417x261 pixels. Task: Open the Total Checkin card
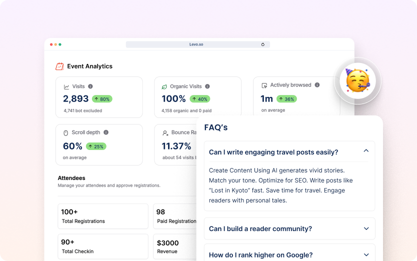103,246
